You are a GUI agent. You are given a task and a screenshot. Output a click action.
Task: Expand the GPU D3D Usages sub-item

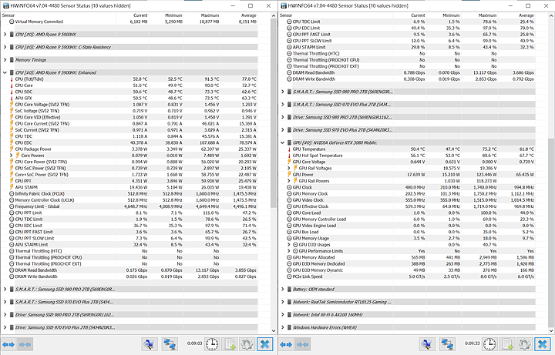[x=288, y=245]
